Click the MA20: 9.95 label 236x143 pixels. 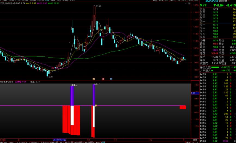pyautogui.click(x=42, y=3)
